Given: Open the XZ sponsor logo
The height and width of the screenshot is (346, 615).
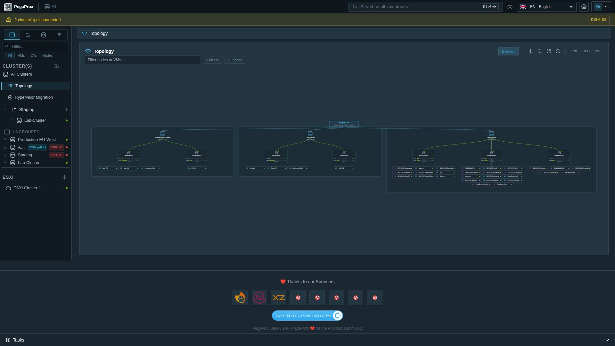Looking at the screenshot, I should point(279,298).
